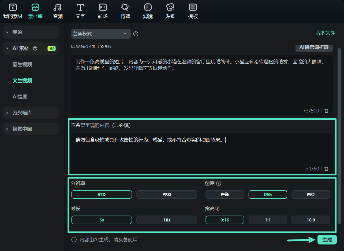The width and height of the screenshot is (344, 251).
Task: Open the 特效 (Effects) panel
Action: 125,11
